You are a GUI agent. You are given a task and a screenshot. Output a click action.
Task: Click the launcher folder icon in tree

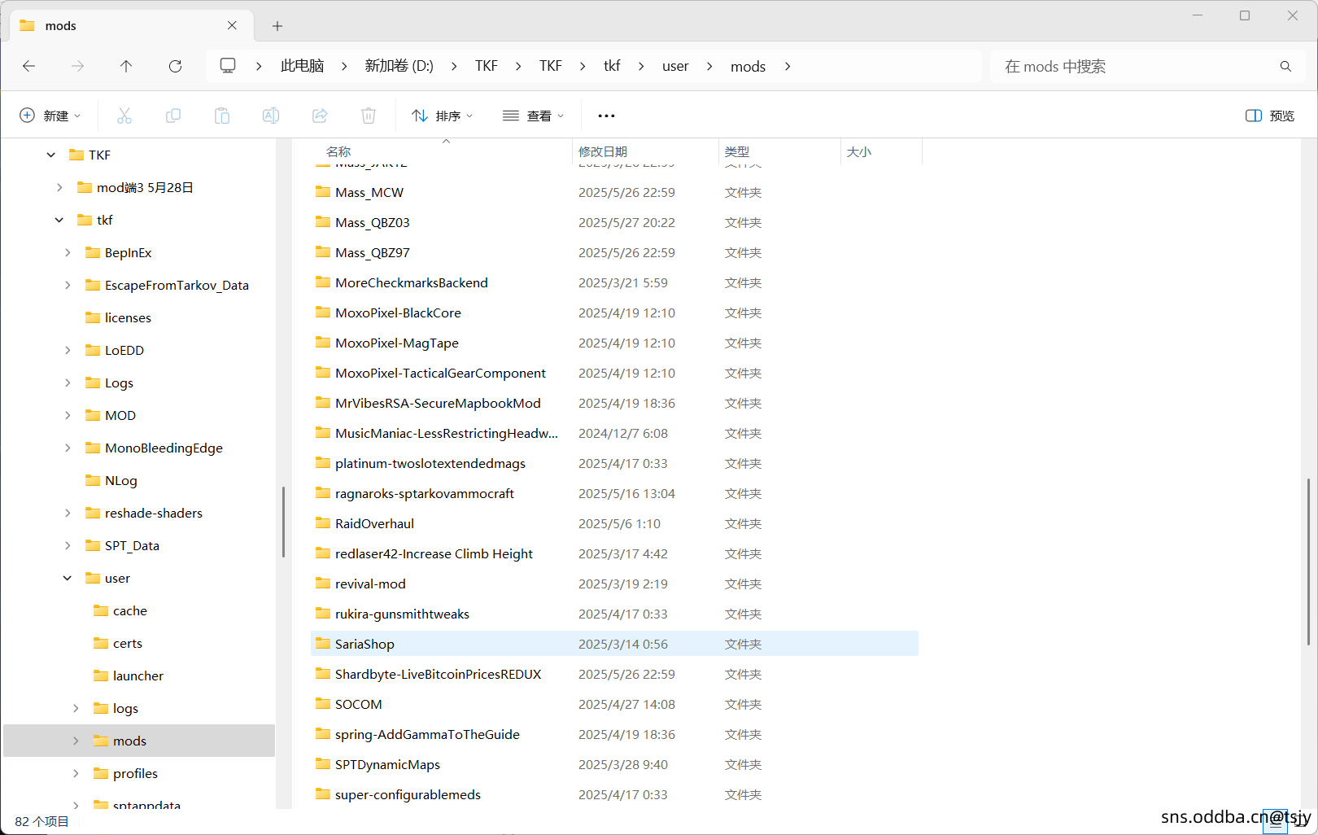101,675
